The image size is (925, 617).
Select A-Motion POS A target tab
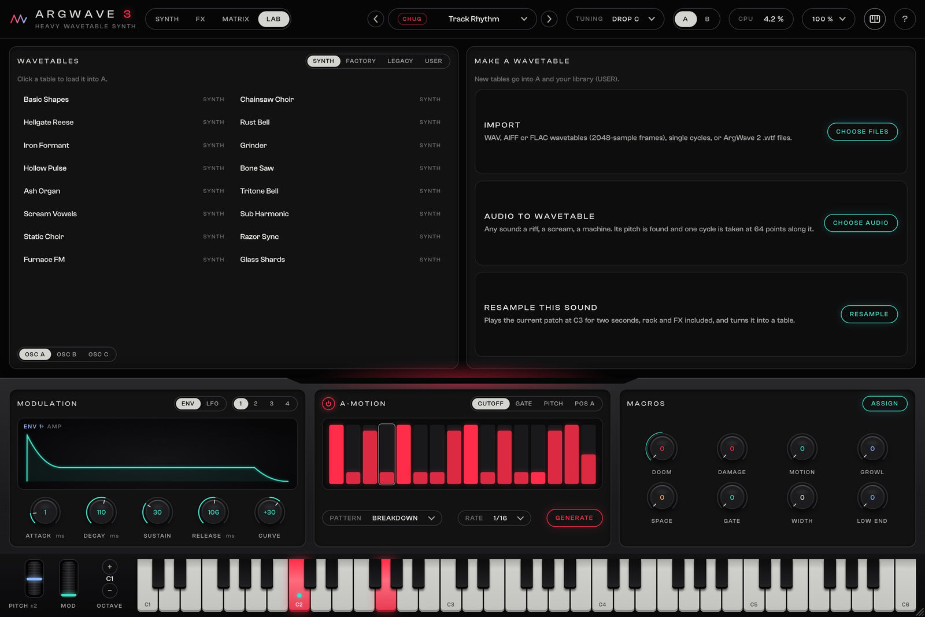pyautogui.click(x=584, y=404)
